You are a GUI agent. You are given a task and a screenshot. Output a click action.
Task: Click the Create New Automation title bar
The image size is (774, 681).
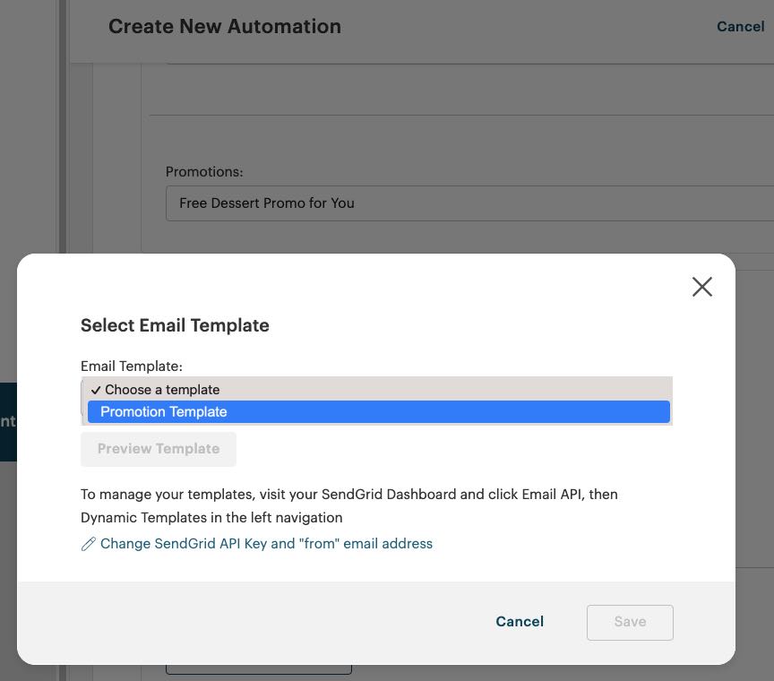[224, 26]
